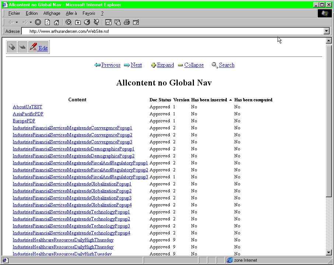
Task: Open IndustriesFinancialServicesMegatrendsGlobalizationPopup4 link
Action: pyautogui.click(x=72, y=205)
